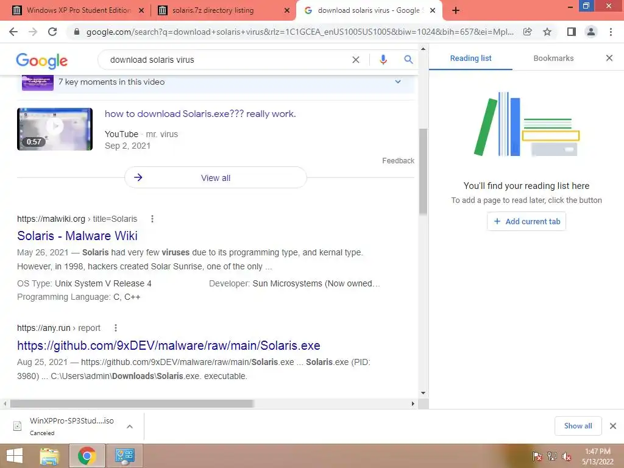
Task: Close the Windows XP Pro Student Edition tab
Action: point(141,11)
